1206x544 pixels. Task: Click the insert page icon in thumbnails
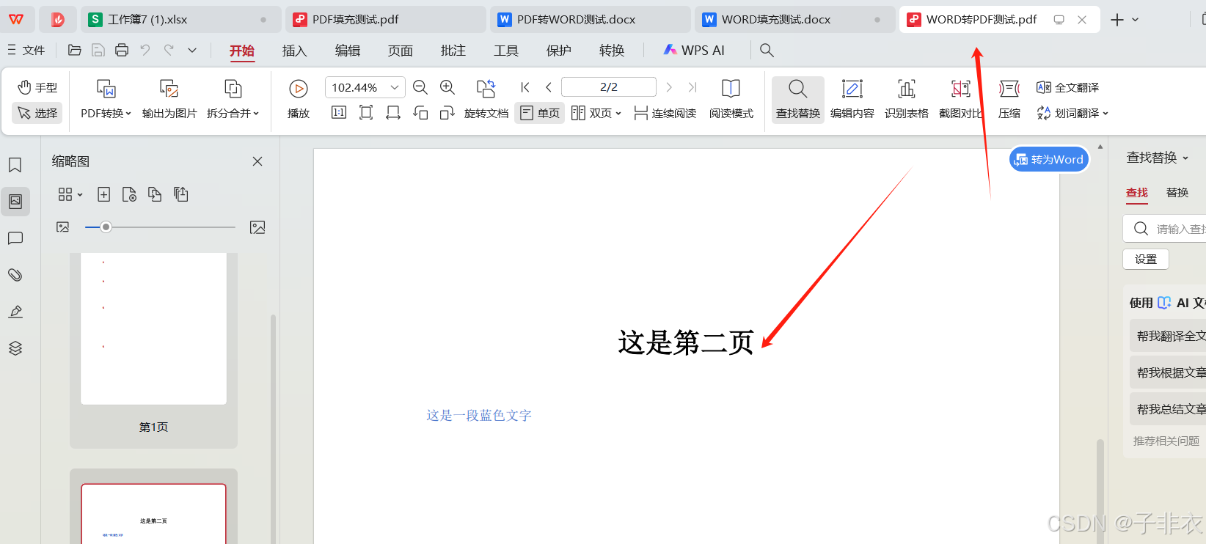pos(104,194)
